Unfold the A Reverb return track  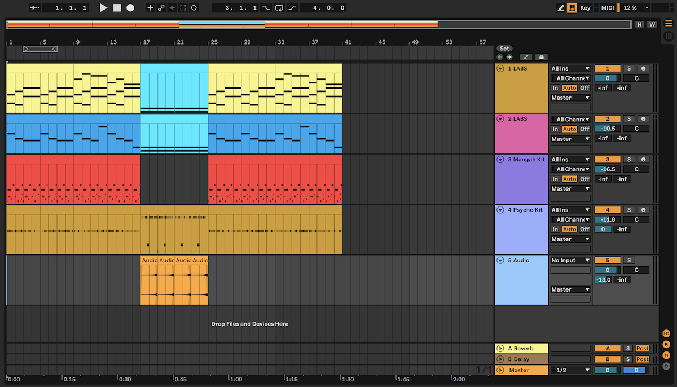(500, 349)
